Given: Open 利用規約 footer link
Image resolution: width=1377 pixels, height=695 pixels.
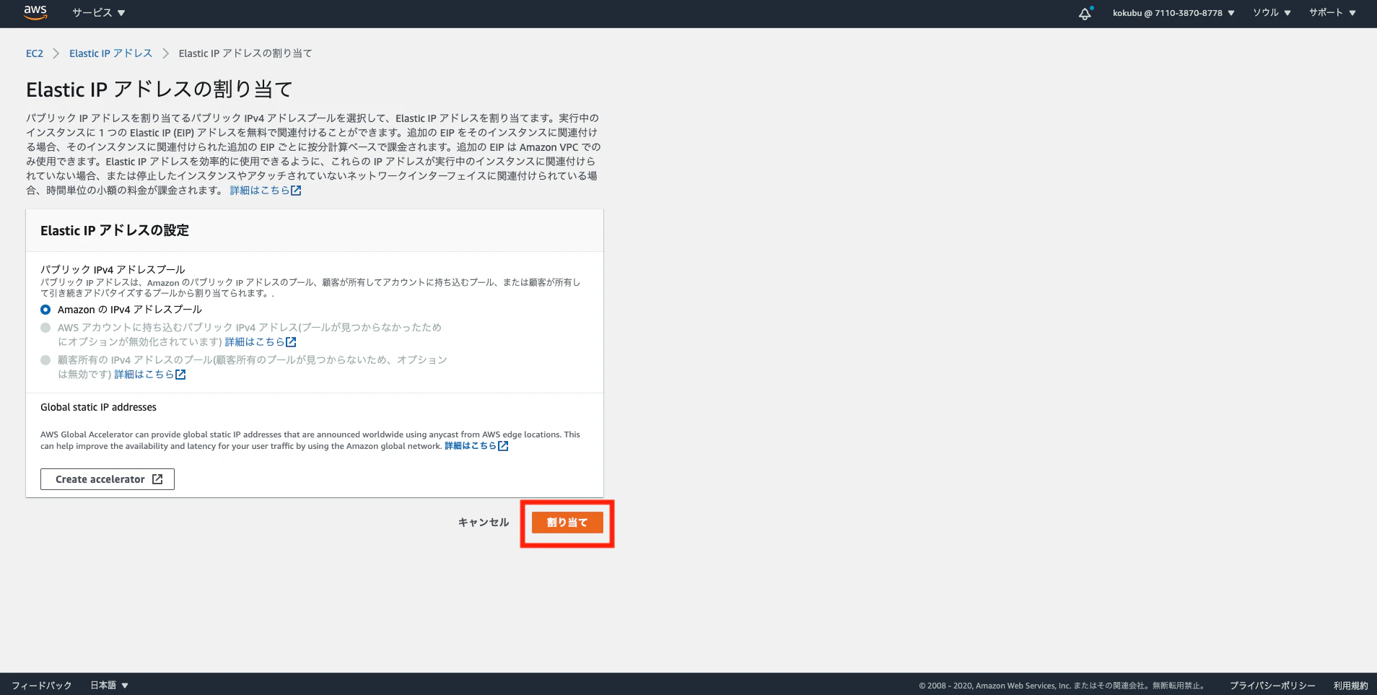Looking at the screenshot, I should tap(1350, 686).
